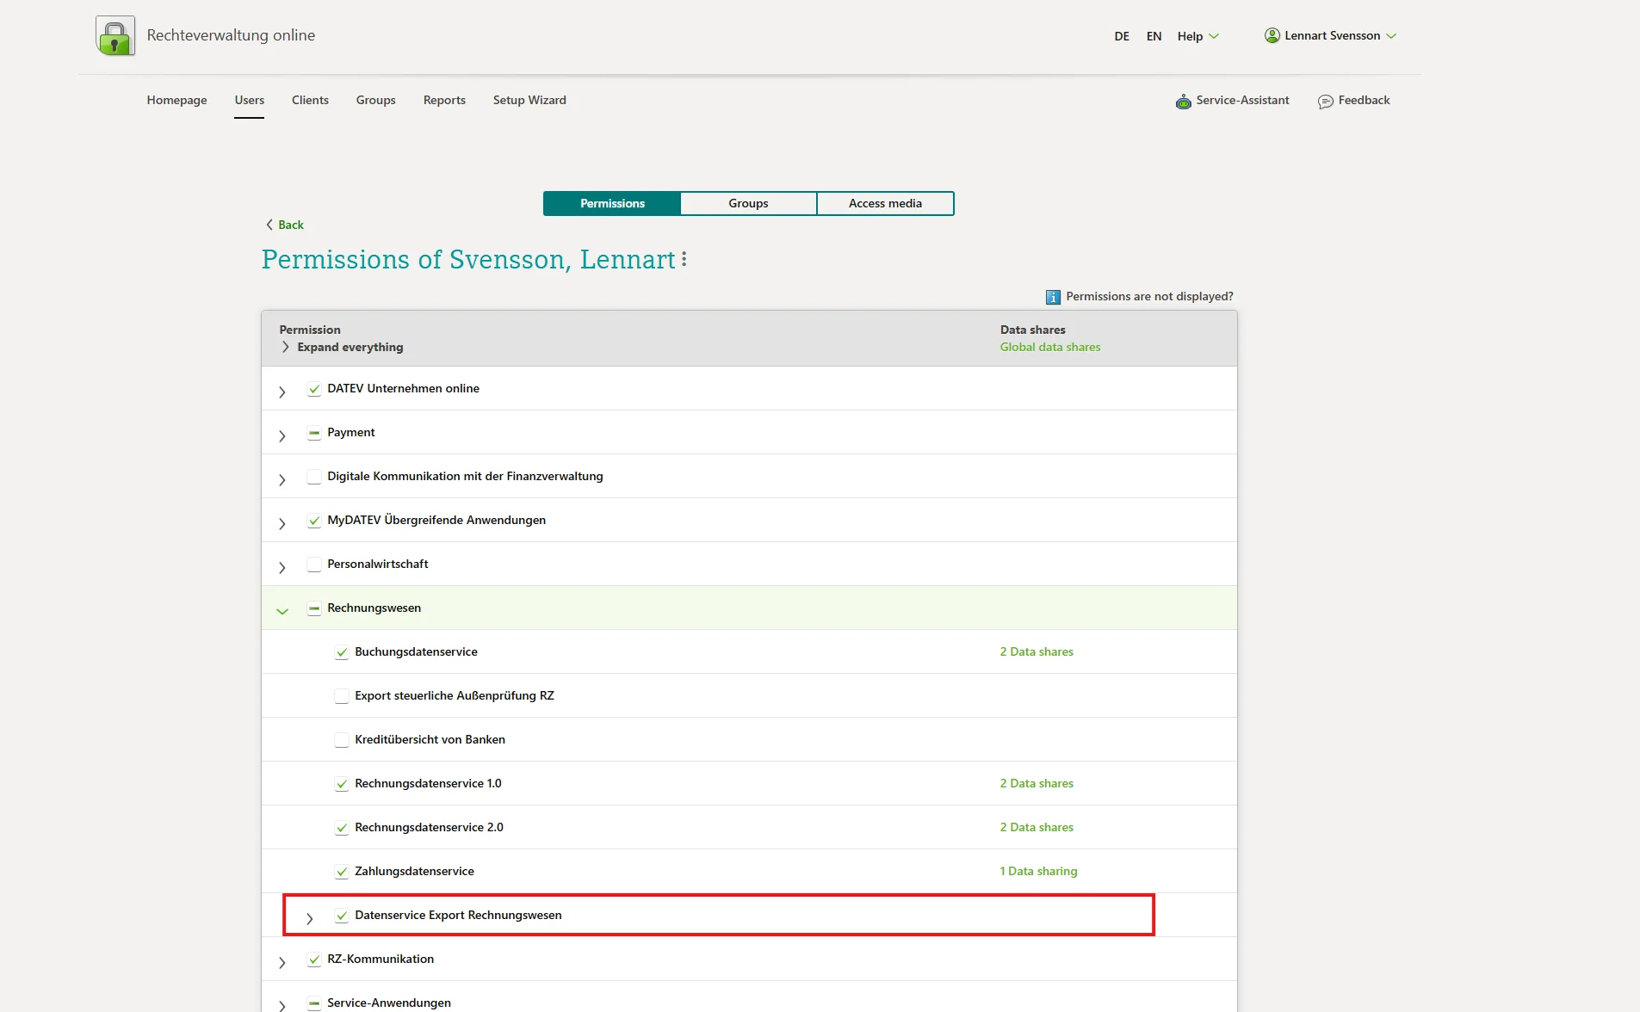The width and height of the screenshot is (1640, 1012).
Task: Open Zahlungsdatenservice 1 Data sharing link
Action: [1038, 871]
